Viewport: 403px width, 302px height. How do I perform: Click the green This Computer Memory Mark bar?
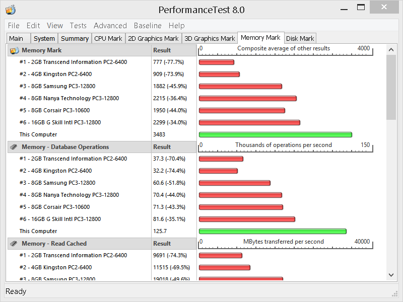point(275,135)
